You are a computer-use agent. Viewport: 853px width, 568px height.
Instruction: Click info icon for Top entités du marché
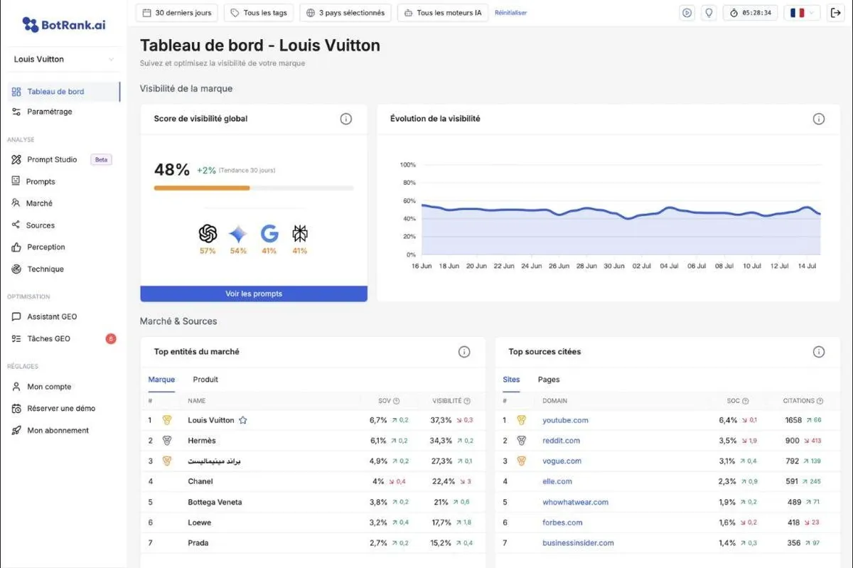[x=464, y=352]
